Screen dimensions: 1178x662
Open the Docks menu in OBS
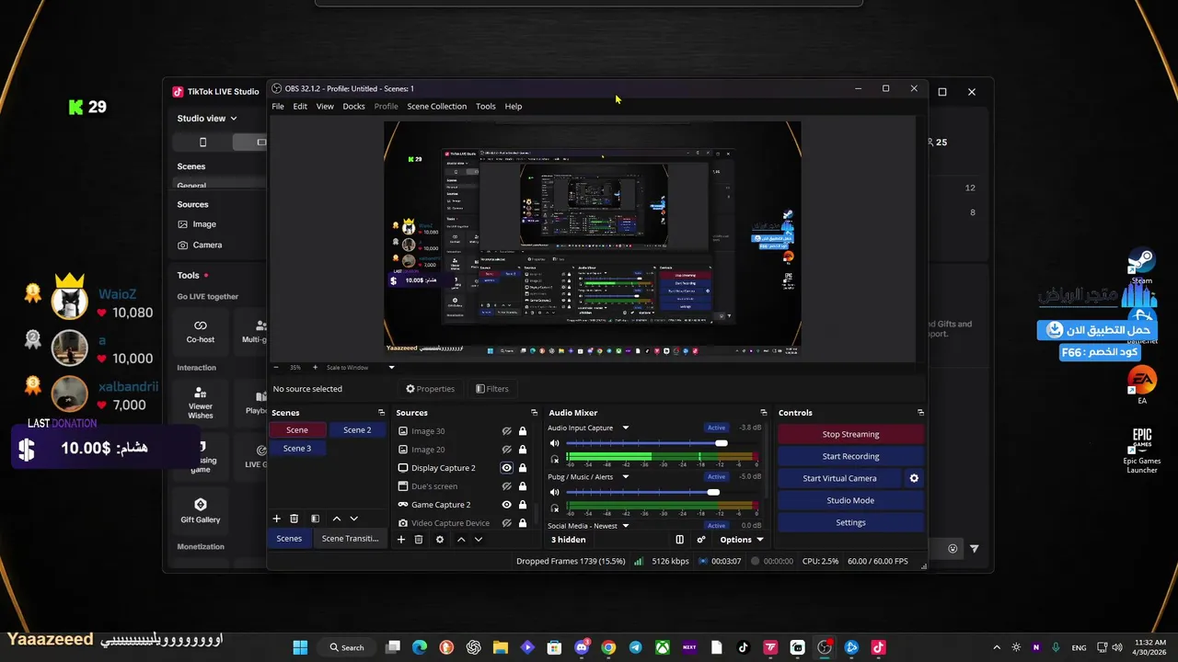coord(353,107)
